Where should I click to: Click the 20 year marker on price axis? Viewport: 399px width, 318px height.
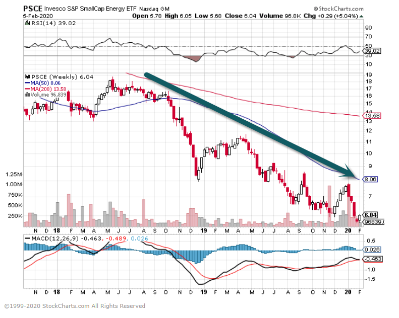point(348,230)
